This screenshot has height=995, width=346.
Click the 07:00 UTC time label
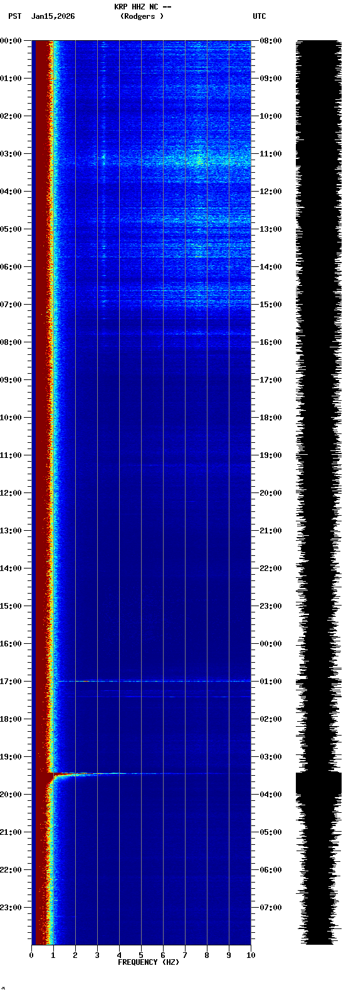tap(271, 908)
